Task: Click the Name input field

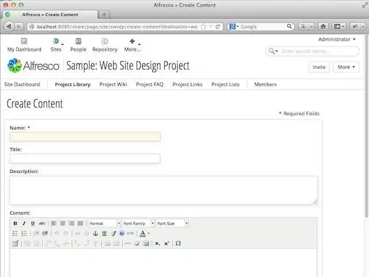Action: (x=85, y=137)
